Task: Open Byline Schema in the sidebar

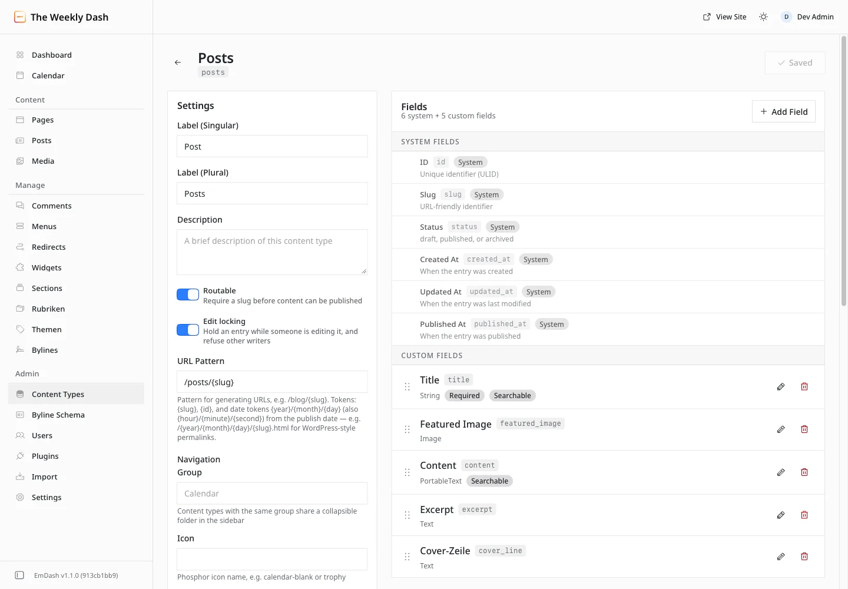Action: click(77, 415)
